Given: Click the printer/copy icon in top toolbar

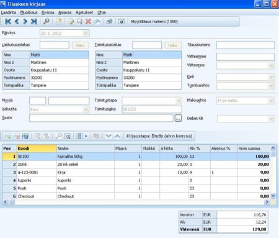Looking at the screenshot, I should [x=109, y=21].
